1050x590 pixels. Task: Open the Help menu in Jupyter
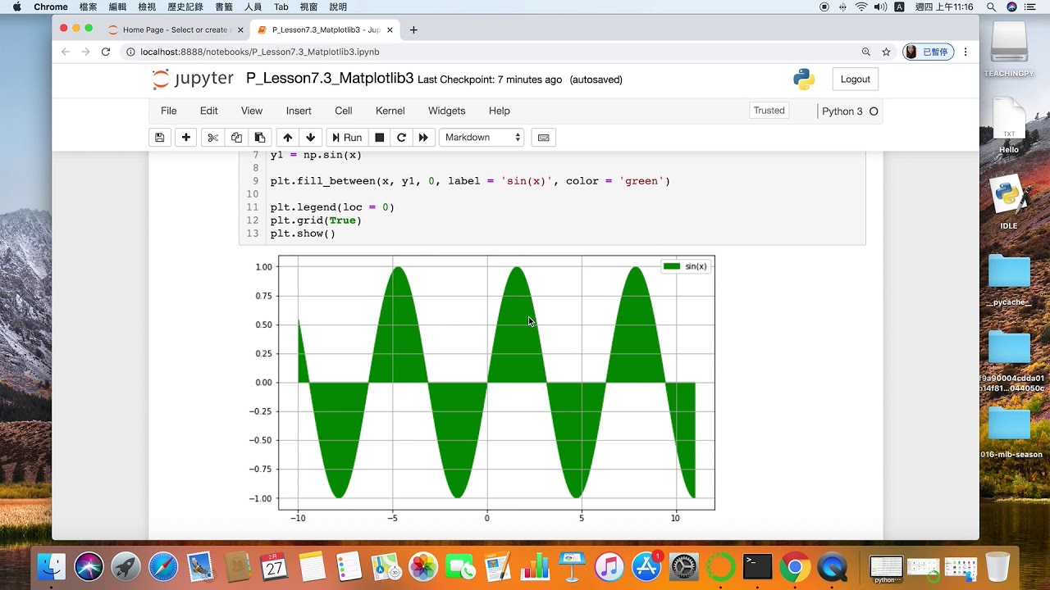coord(500,111)
